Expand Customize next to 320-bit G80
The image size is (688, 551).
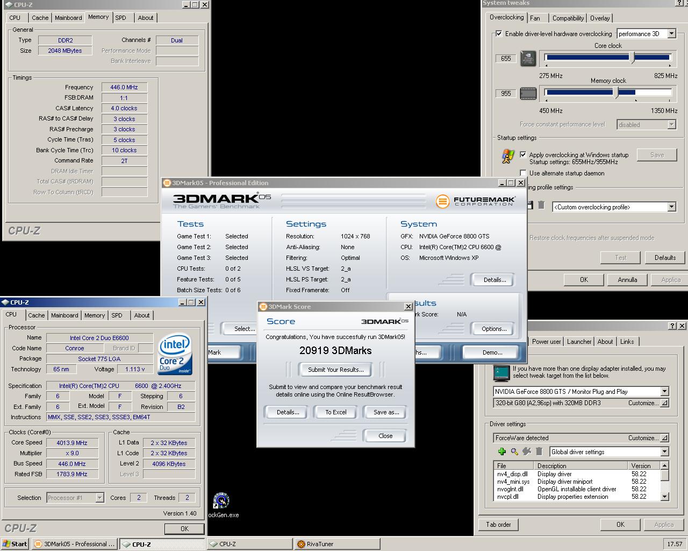[664, 402]
